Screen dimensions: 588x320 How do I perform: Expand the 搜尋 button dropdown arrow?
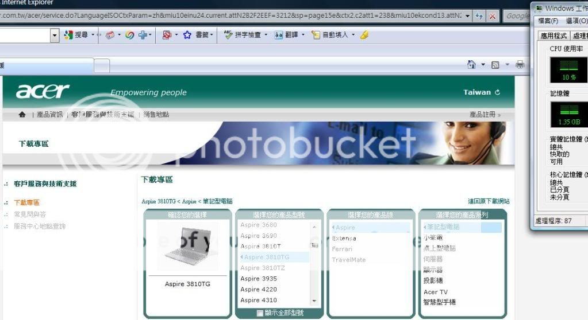93,35
